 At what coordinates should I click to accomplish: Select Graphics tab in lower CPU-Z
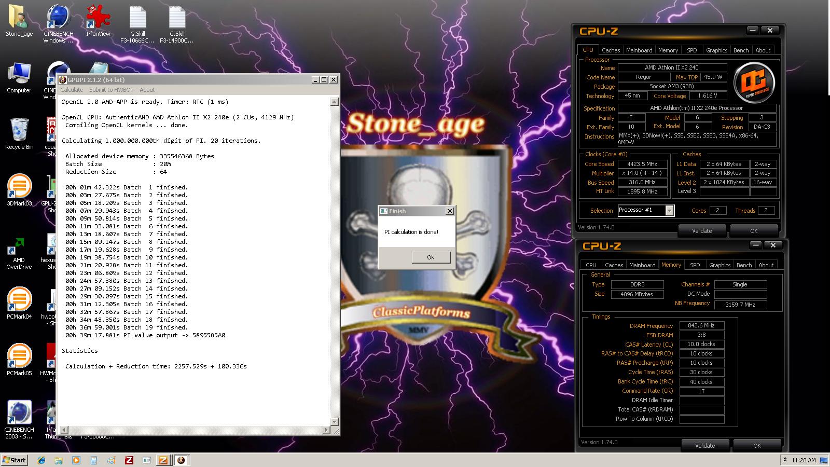coord(720,265)
